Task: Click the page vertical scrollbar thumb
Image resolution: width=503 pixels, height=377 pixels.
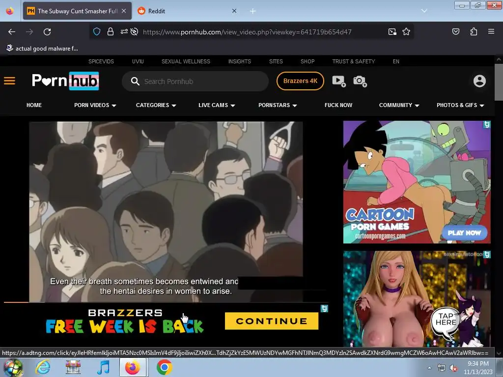Action: (499, 82)
